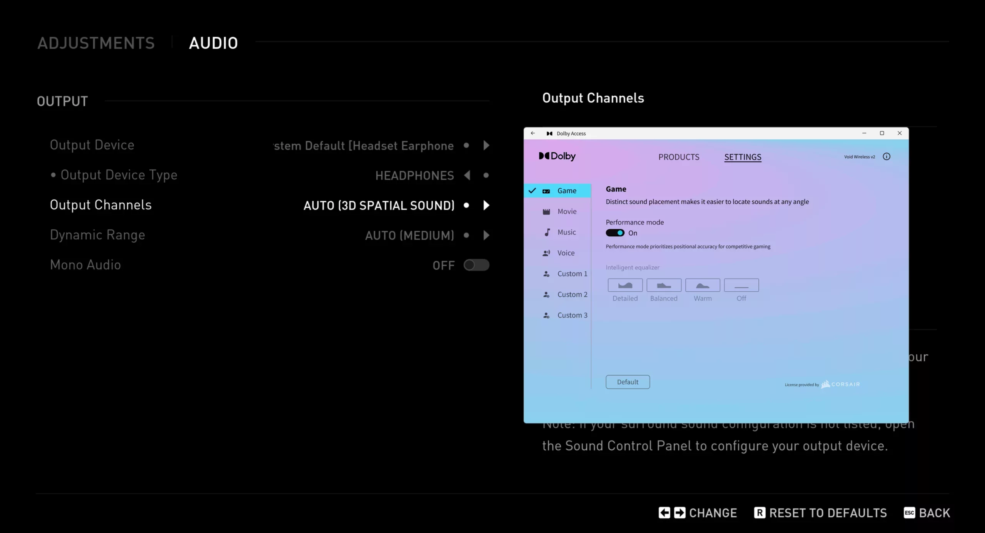985x533 pixels.
Task: Advance Output Device with the right arrow
Action: 486,145
